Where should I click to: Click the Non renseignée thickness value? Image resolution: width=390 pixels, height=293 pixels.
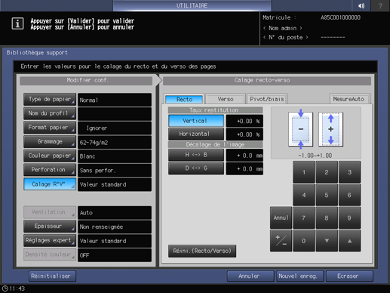click(x=115, y=227)
